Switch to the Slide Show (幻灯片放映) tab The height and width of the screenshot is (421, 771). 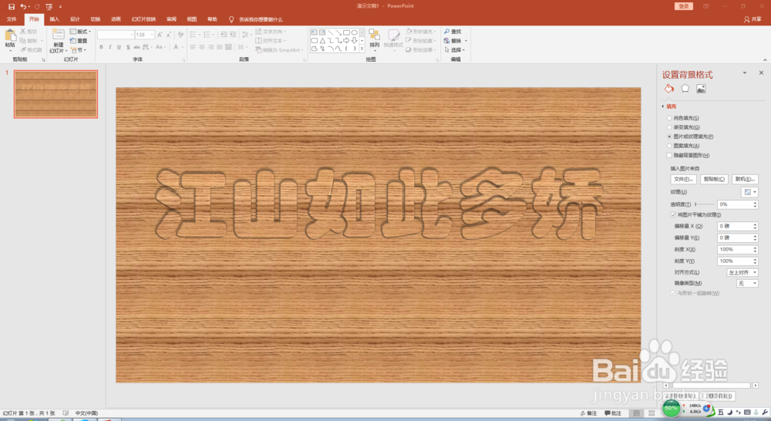pos(143,19)
